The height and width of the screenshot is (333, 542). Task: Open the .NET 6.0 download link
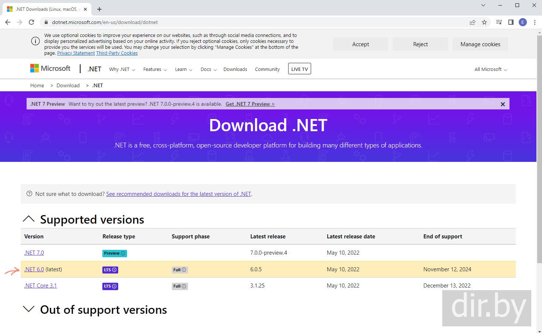(x=34, y=269)
